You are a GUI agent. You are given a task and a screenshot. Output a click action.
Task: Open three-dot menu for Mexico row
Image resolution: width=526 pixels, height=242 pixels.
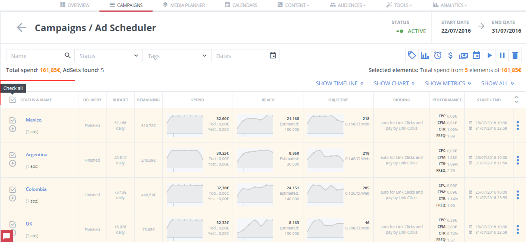[x=518, y=125]
